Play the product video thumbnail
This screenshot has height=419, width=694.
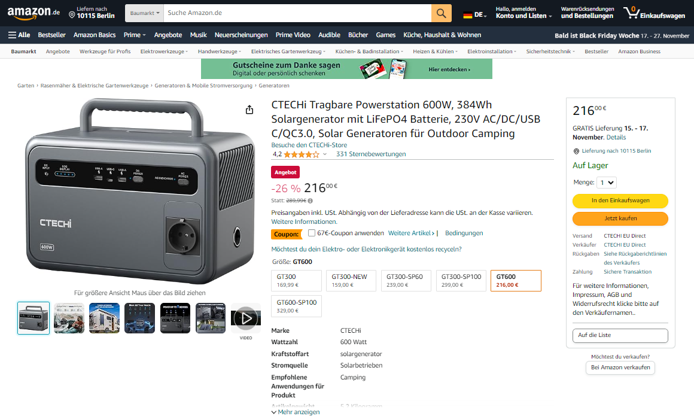click(x=246, y=318)
